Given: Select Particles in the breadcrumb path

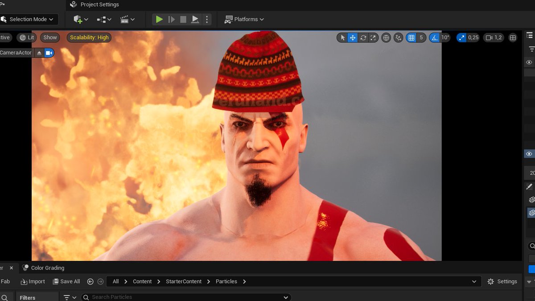Looking at the screenshot, I should click(226, 281).
